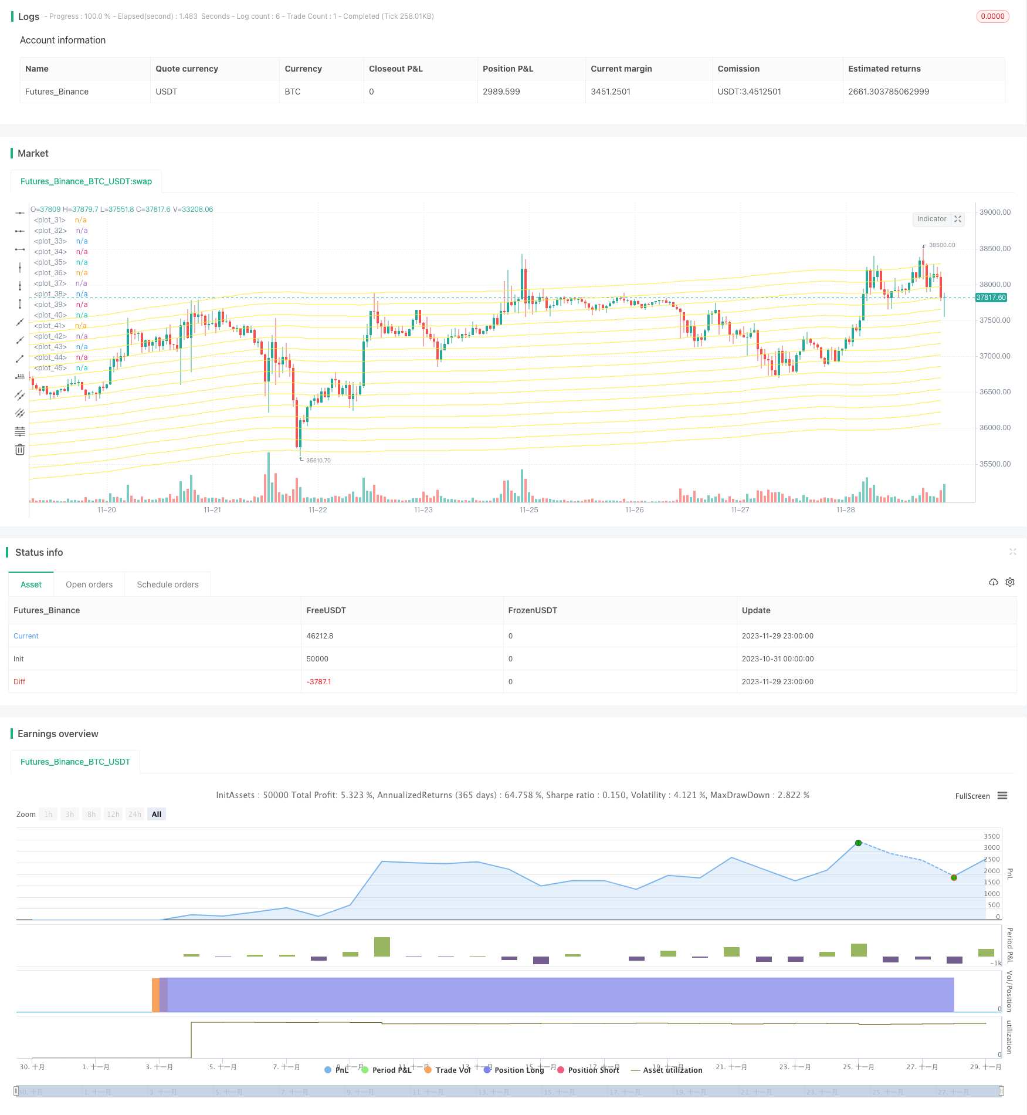Toggle the Position Long legend series
1027x1115 pixels.
coord(514,1070)
